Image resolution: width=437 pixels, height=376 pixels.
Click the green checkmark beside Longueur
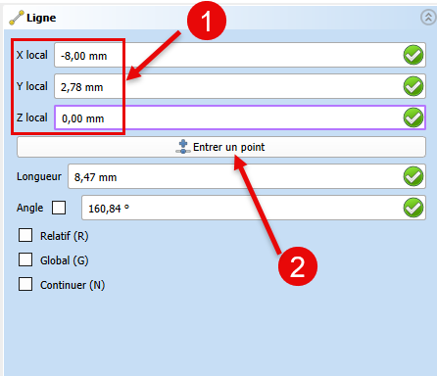click(413, 176)
